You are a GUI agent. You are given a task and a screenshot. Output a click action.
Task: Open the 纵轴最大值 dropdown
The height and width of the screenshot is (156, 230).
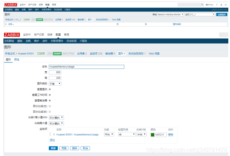click(56, 123)
